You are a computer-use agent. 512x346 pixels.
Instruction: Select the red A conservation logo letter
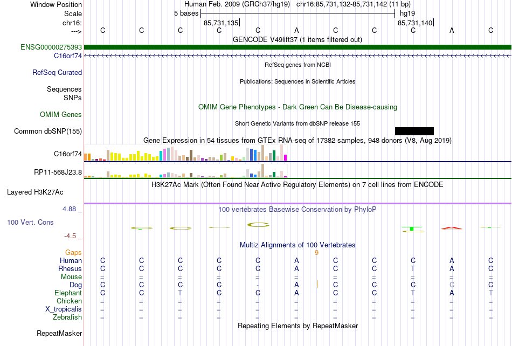pyautogui.click(x=452, y=228)
